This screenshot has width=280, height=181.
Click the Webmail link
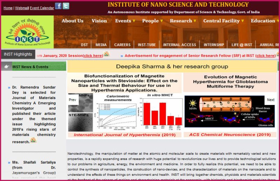(22, 8)
